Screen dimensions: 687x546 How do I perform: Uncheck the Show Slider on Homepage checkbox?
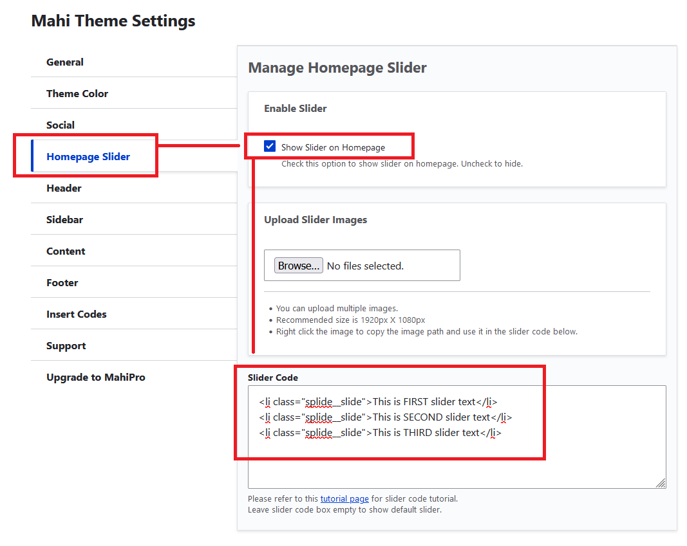pyautogui.click(x=270, y=147)
